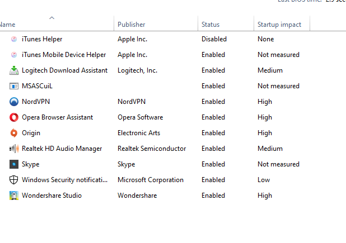
Task: Click the NordVPN mountain icon
Action: click(x=14, y=102)
